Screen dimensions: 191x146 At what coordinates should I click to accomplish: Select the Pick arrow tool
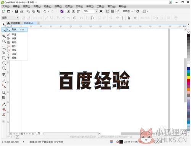click(4, 24)
